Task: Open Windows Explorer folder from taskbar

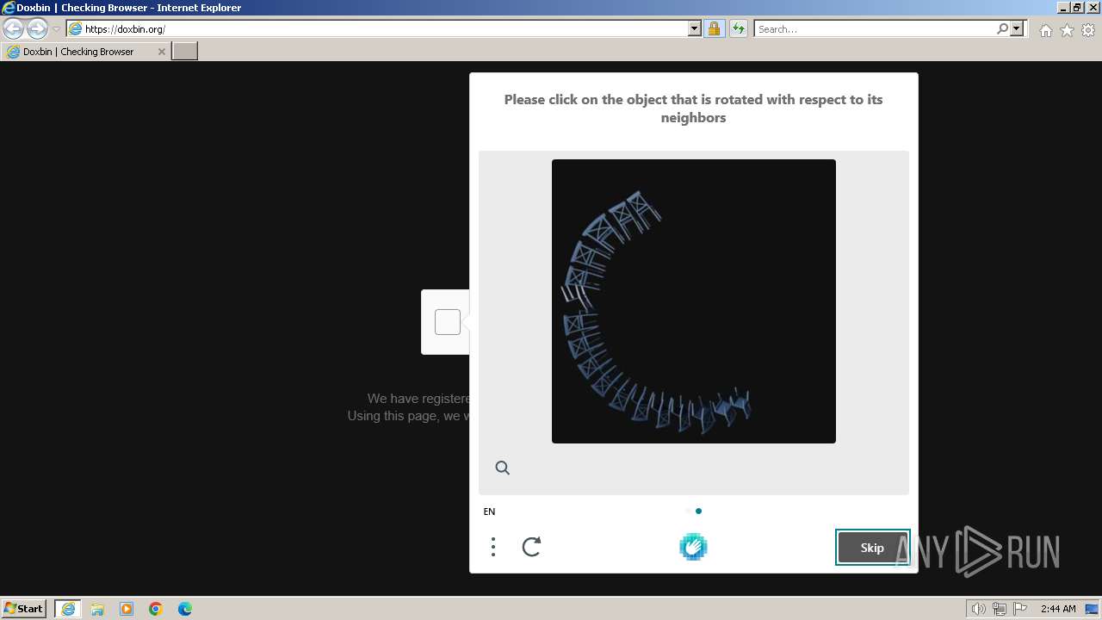Action: click(97, 609)
